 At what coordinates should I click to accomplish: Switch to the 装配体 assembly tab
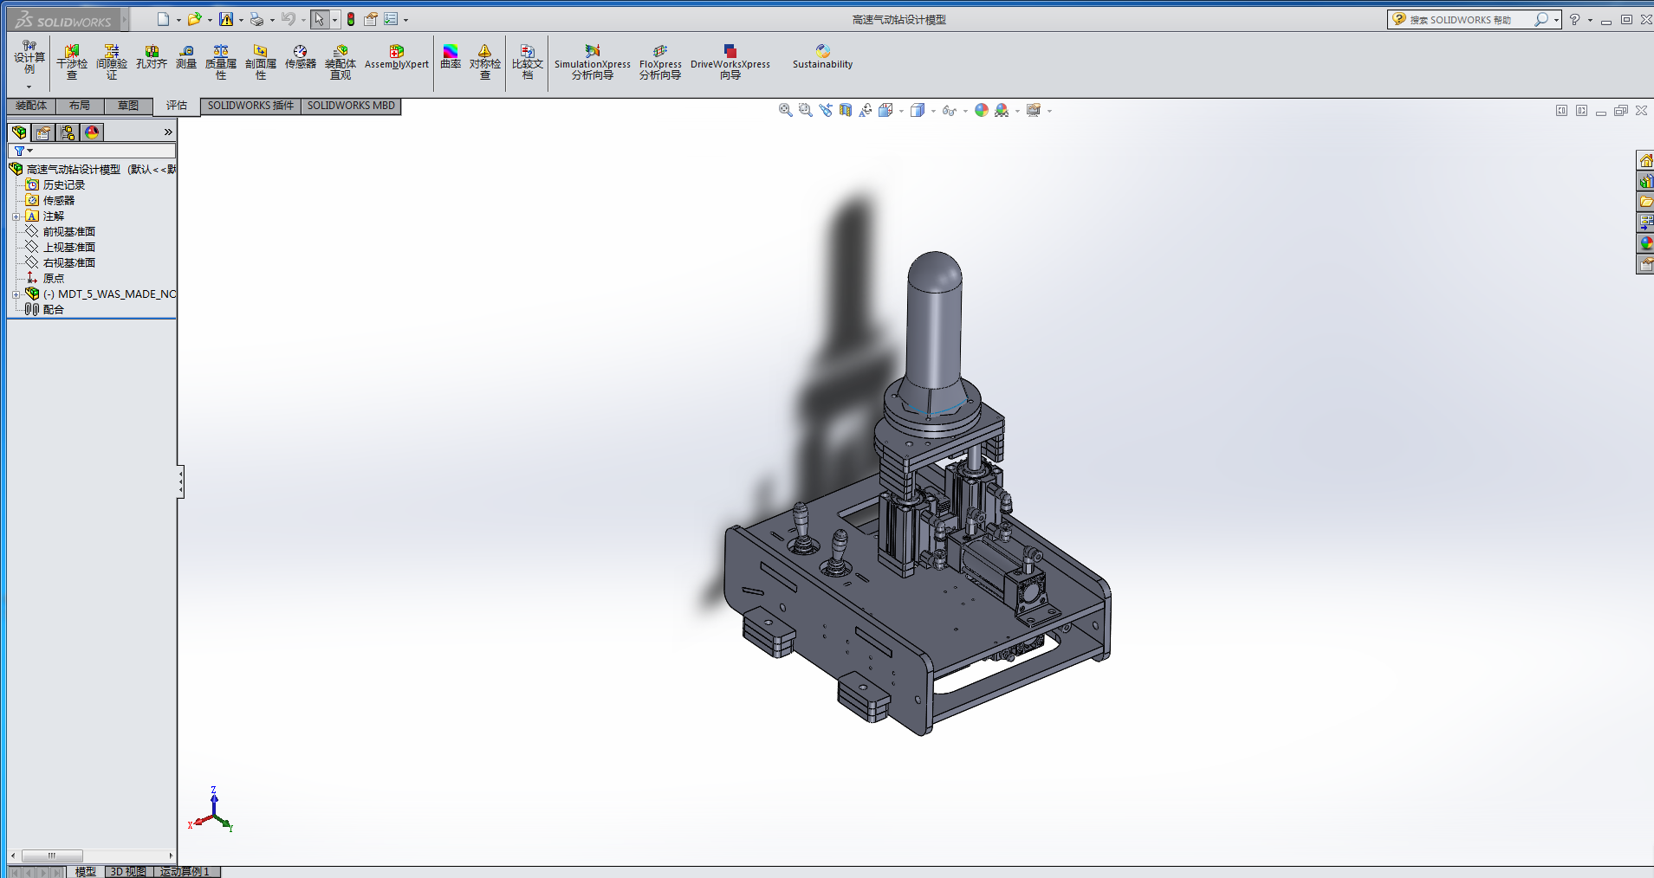[31, 106]
